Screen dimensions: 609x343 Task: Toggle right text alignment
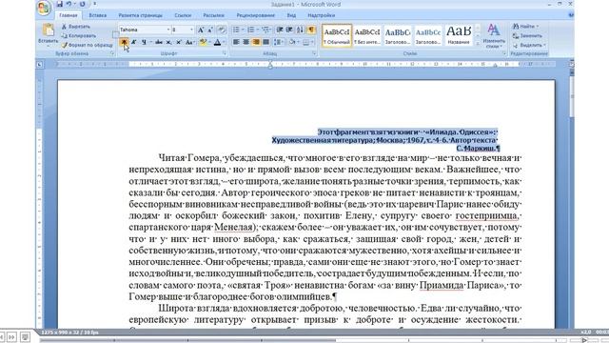tap(256, 42)
